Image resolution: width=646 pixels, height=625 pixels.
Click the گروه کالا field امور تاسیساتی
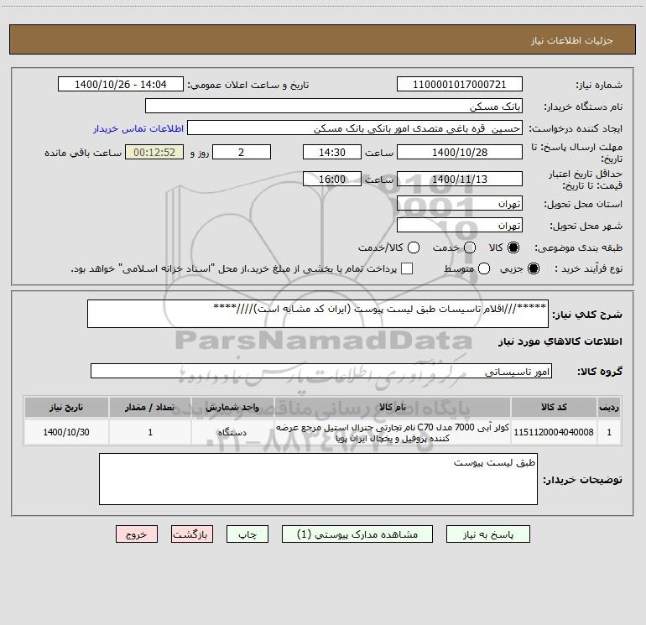coord(321,371)
